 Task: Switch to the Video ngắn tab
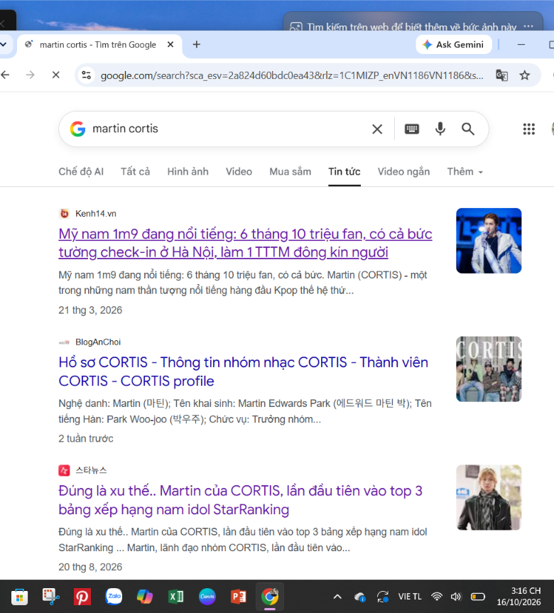pos(403,172)
